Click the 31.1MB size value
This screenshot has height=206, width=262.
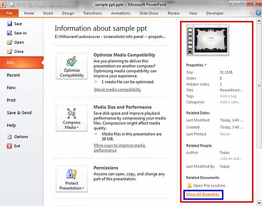tap(226, 72)
